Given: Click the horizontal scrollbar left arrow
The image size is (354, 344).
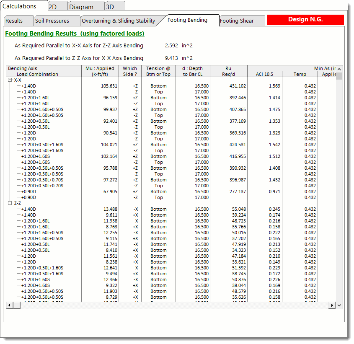Looking at the screenshot, I should pos(9,305).
